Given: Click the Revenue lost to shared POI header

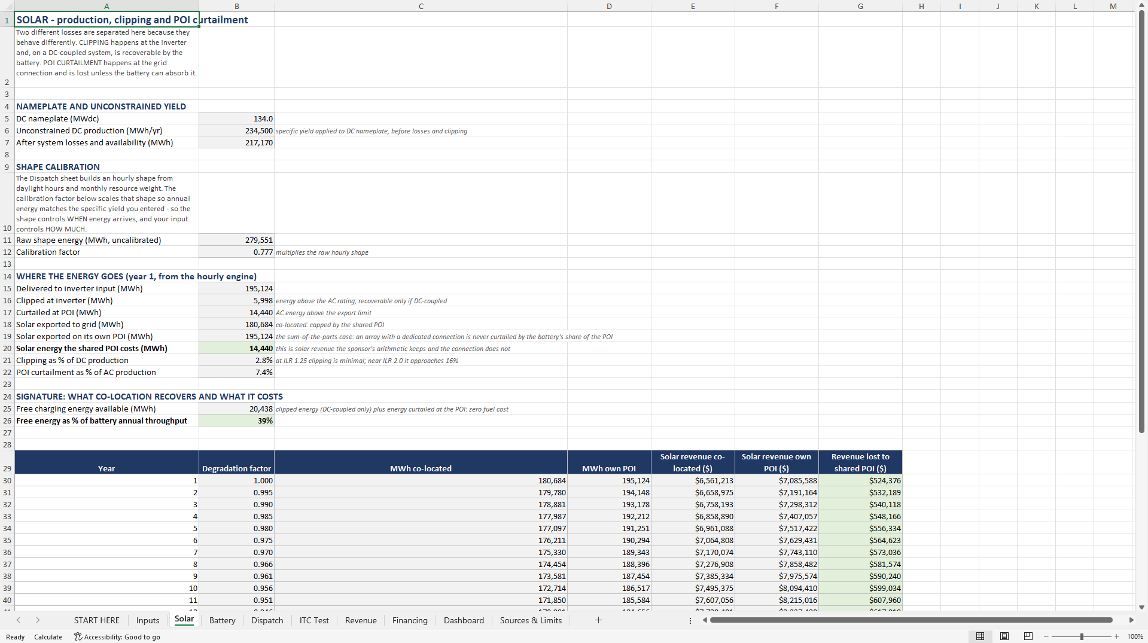Looking at the screenshot, I should [860, 462].
